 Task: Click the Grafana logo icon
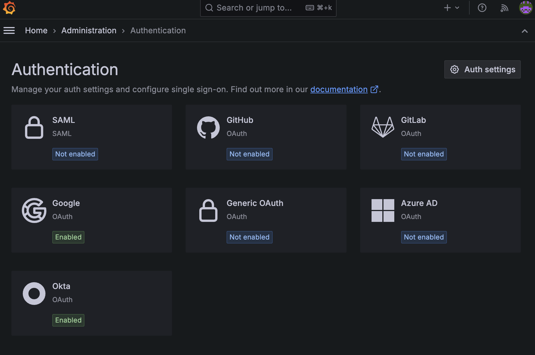coord(9,8)
